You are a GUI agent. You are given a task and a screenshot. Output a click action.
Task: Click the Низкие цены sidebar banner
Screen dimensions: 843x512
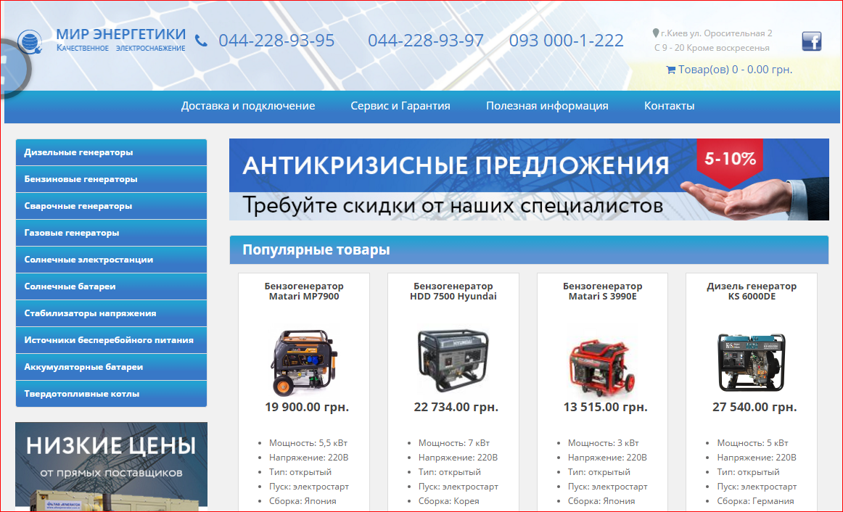(x=111, y=464)
